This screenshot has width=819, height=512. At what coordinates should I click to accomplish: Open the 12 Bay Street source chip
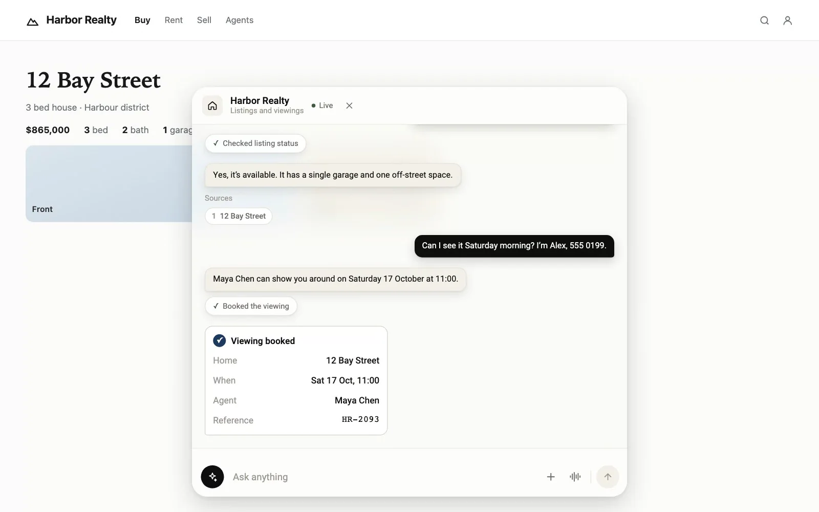point(239,216)
